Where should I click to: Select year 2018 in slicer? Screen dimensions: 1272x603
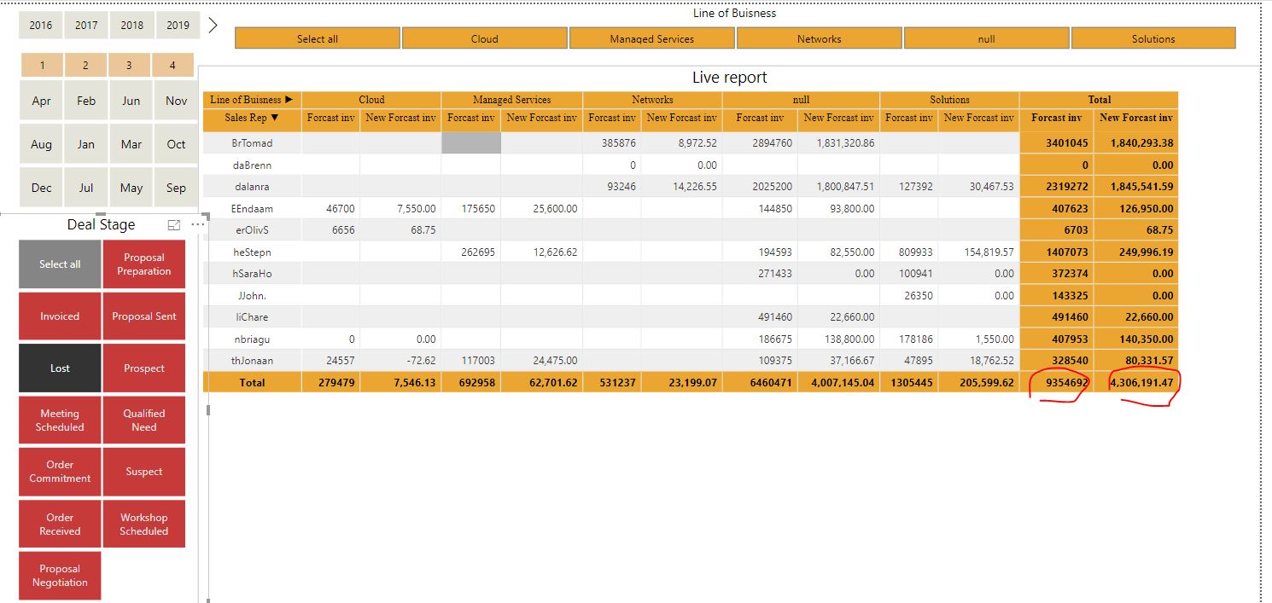pos(132,25)
